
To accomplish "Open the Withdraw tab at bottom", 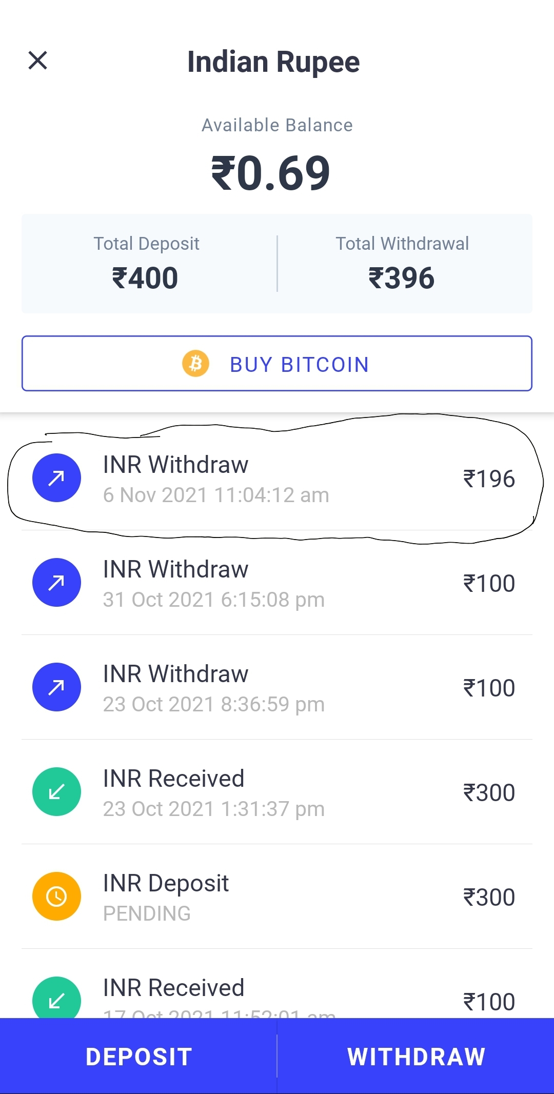I will pos(416,1057).
